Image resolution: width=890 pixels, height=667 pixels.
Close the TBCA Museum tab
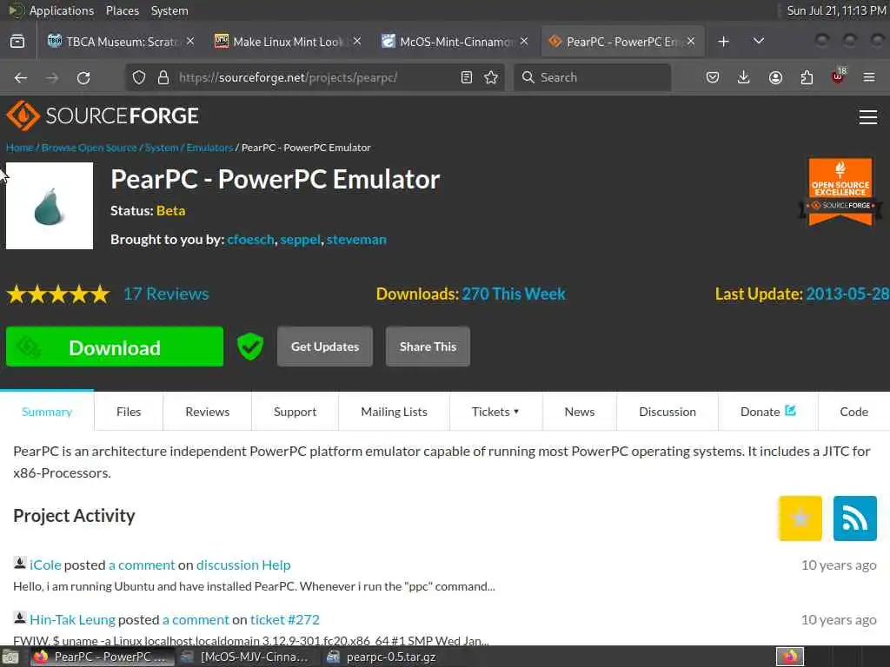[x=190, y=42]
